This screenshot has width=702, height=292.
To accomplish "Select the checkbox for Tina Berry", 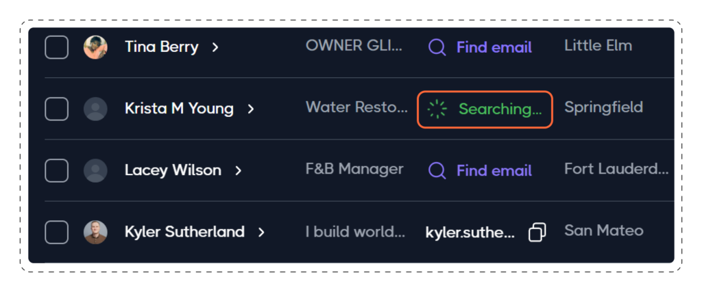I will (56, 47).
